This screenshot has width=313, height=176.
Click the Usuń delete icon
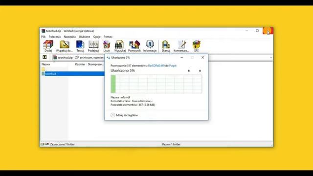[107, 46]
